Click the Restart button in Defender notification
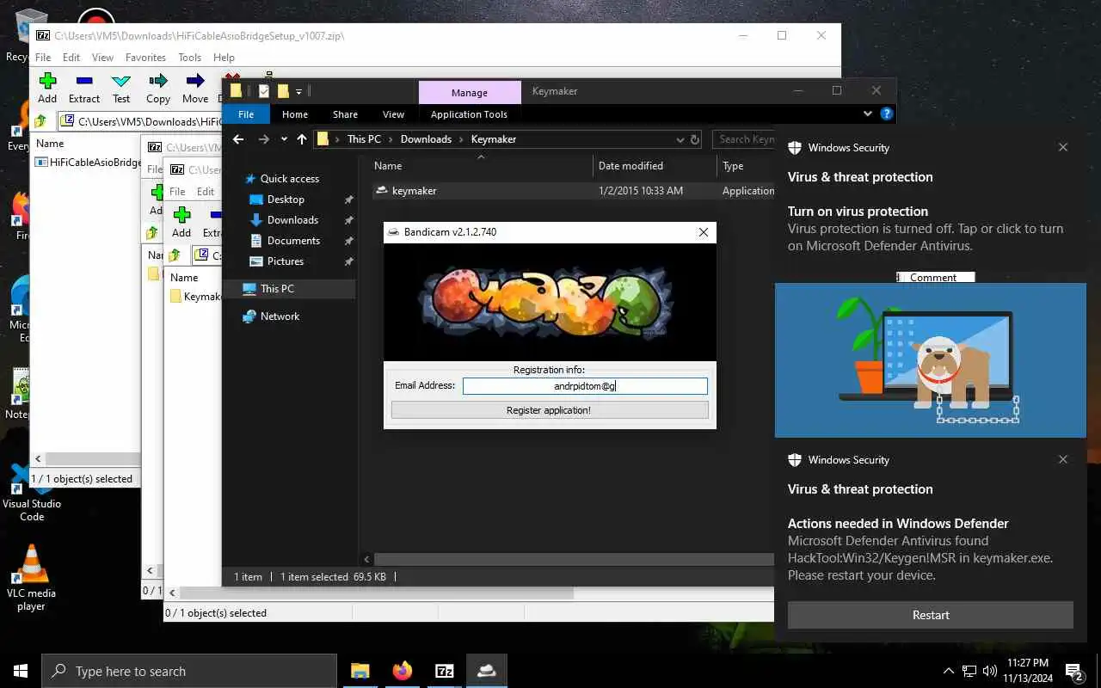Screen dimensions: 1101x688 pyautogui.click(x=931, y=615)
